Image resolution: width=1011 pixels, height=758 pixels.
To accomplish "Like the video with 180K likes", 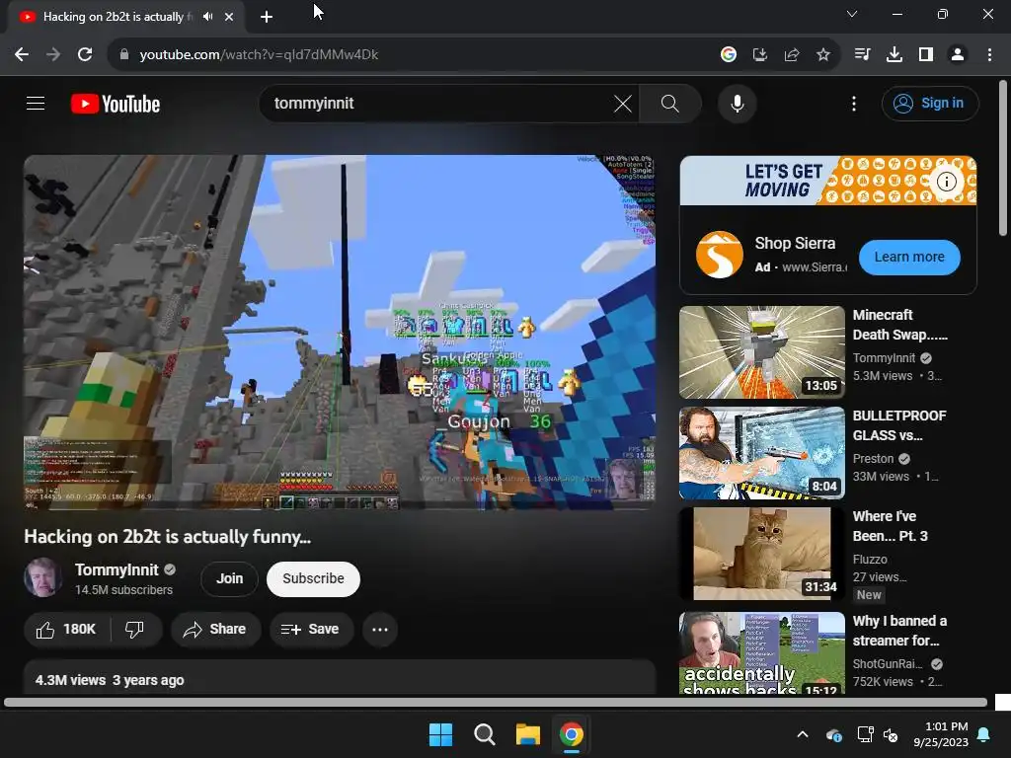I will pos(66,629).
